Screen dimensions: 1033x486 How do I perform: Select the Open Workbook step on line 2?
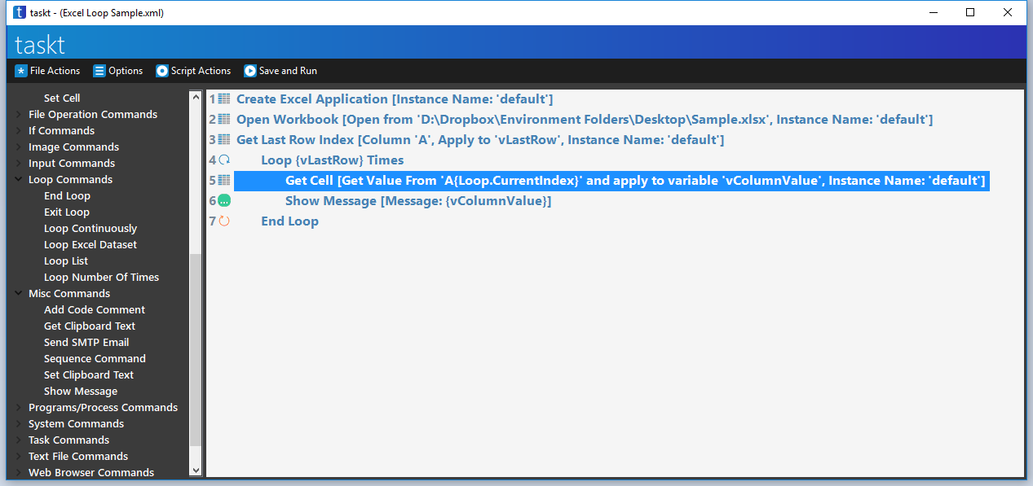pos(408,119)
